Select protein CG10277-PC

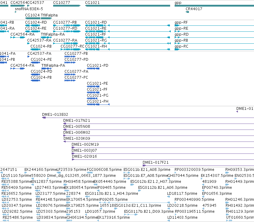(76, 77)
